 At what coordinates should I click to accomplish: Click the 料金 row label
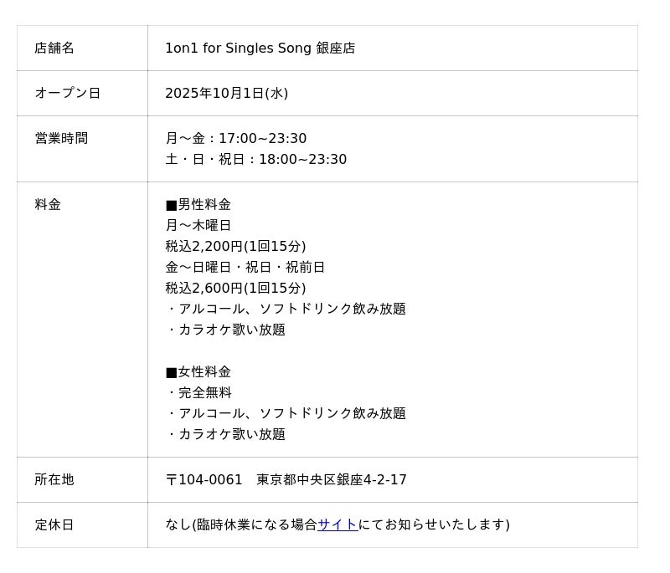48,205
